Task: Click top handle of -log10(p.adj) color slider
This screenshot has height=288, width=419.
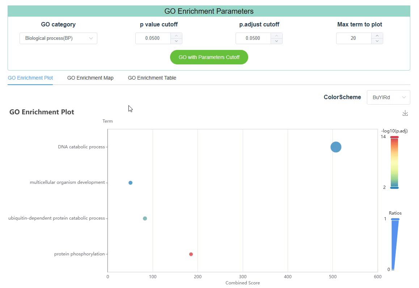Action: (394, 137)
